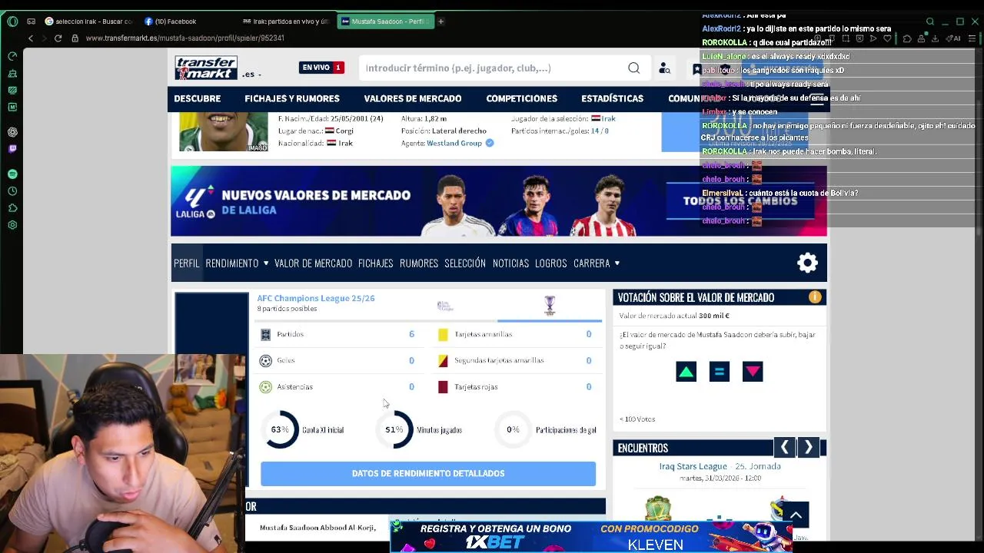Open the browser tab search icon
This screenshot has height=553, width=984.
coord(929,22)
